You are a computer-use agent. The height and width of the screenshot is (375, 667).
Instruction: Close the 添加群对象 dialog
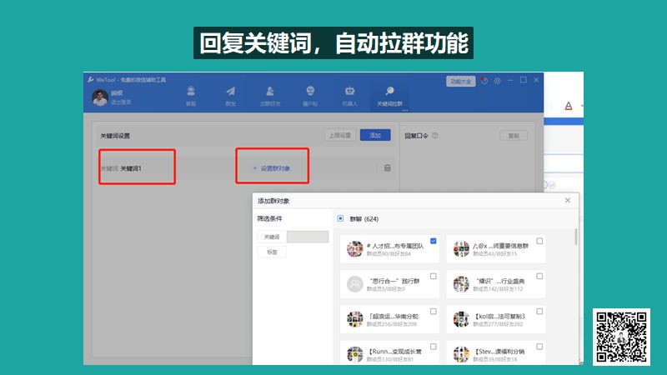568,201
